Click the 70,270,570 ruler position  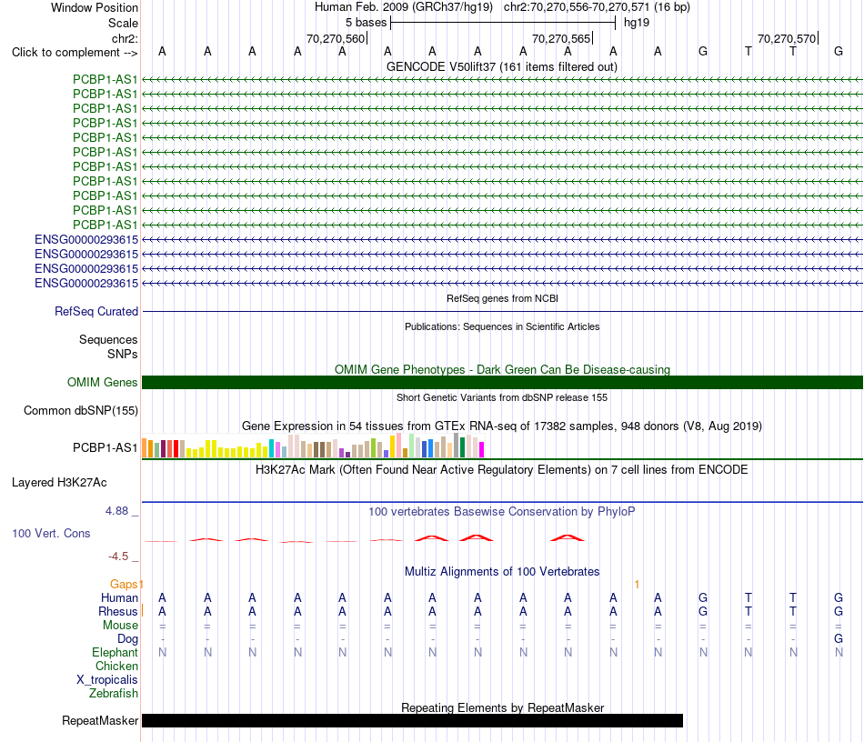click(787, 38)
